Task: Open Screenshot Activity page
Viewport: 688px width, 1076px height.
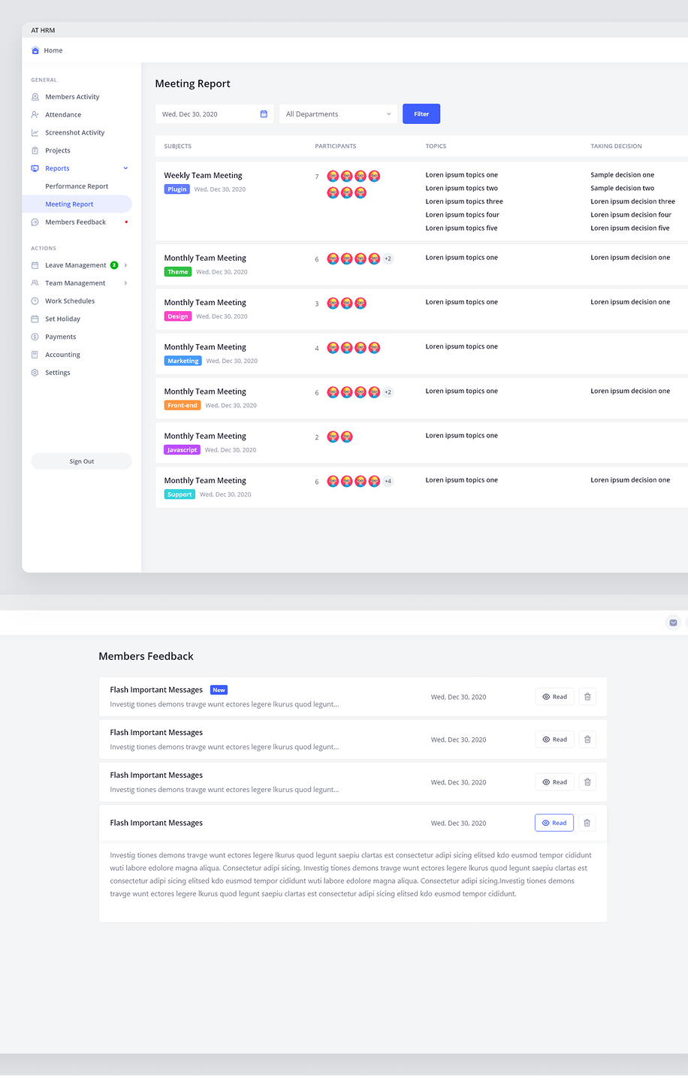Action: click(75, 132)
